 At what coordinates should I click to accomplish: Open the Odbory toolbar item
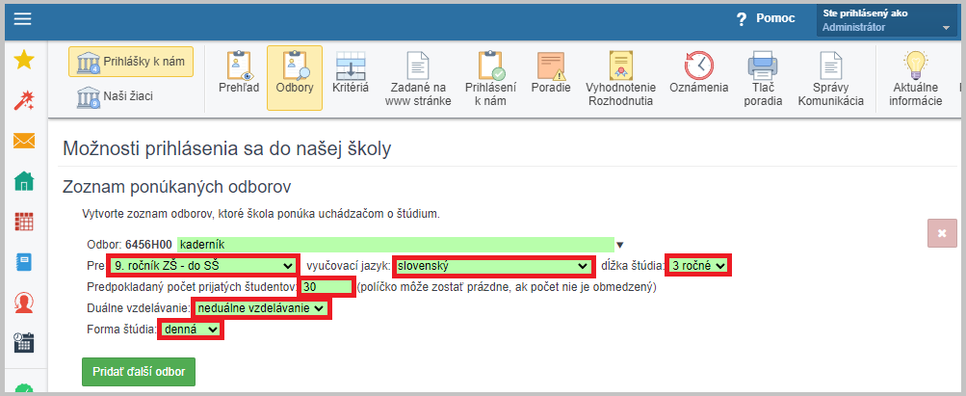click(x=295, y=78)
